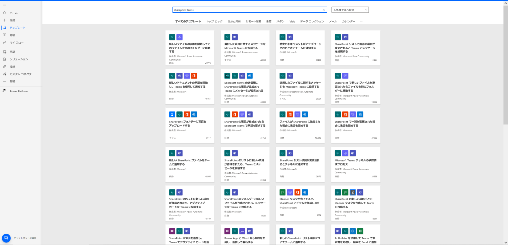
Task: Open template 'SharePoint で一覧が変更された場合に承認を開始する'
Action: tap(356, 125)
